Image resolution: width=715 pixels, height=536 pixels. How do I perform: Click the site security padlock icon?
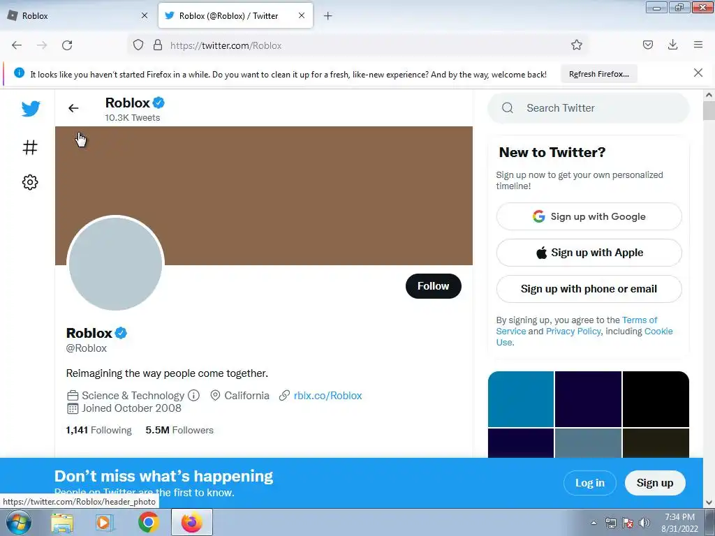[x=158, y=45]
